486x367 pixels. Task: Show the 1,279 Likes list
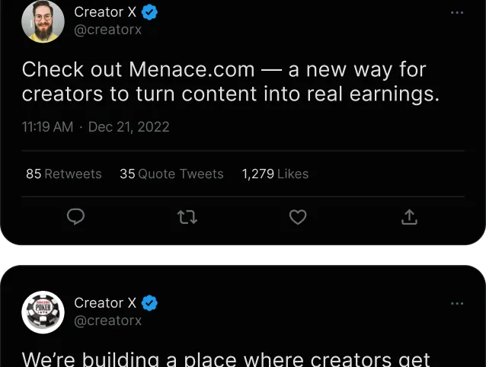pos(275,174)
